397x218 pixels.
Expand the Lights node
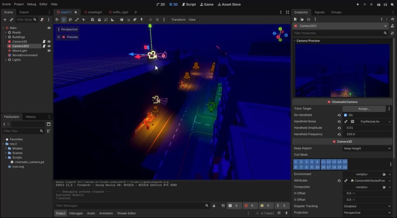pyautogui.click(x=6, y=60)
